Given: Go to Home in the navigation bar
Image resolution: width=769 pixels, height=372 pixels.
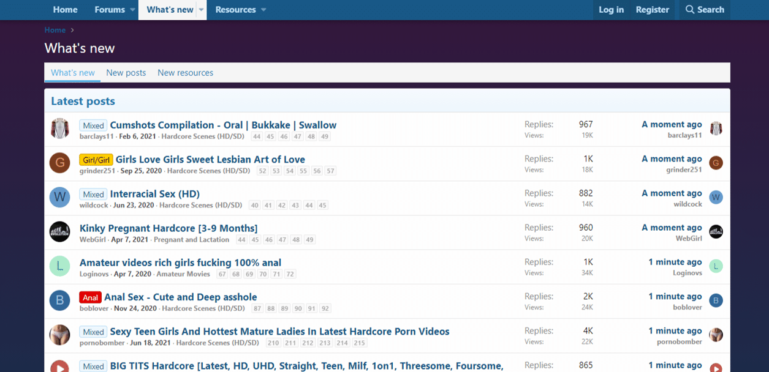Looking at the screenshot, I should pyautogui.click(x=65, y=10).
